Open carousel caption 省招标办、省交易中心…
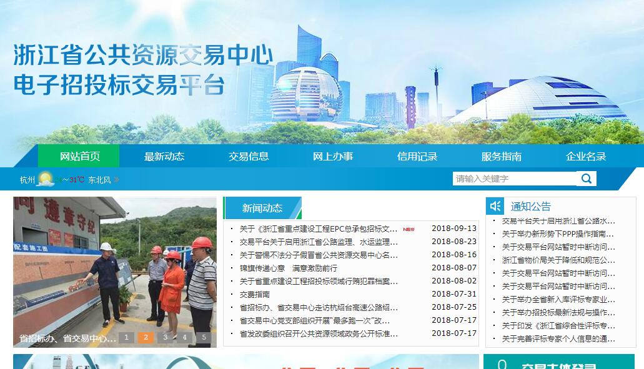Viewport: 644px width, 369px height. [x=67, y=338]
